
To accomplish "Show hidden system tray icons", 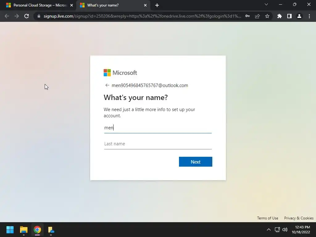I will pyautogui.click(x=269, y=230).
